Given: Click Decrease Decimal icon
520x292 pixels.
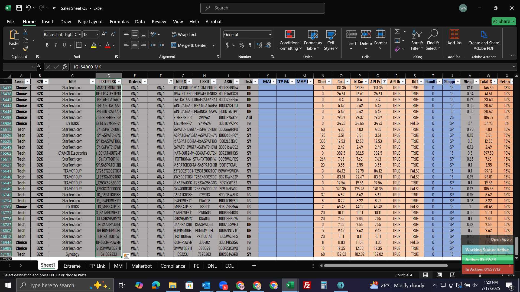Looking at the screenshot, I should [x=268, y=45].
